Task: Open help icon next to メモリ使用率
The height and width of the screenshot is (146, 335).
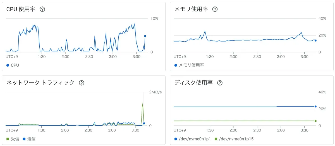Action: coord(215,9)
